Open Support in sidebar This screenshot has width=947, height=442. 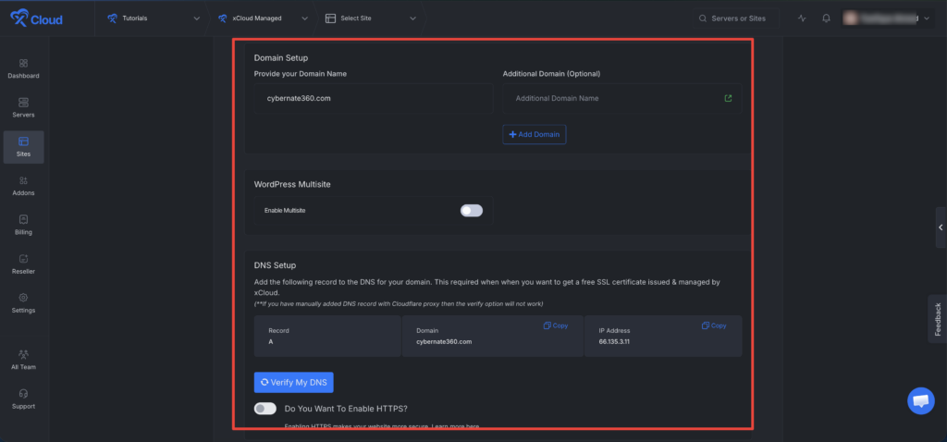tap(23, 399)
